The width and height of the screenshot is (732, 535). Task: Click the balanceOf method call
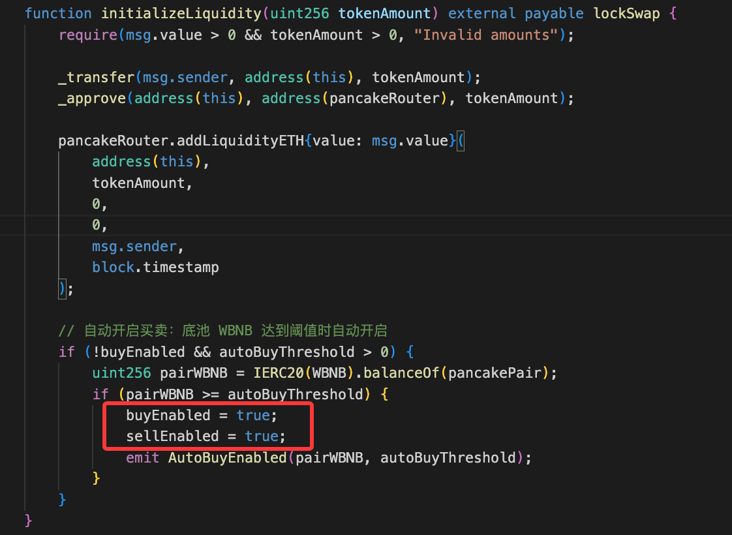[397, 373]
